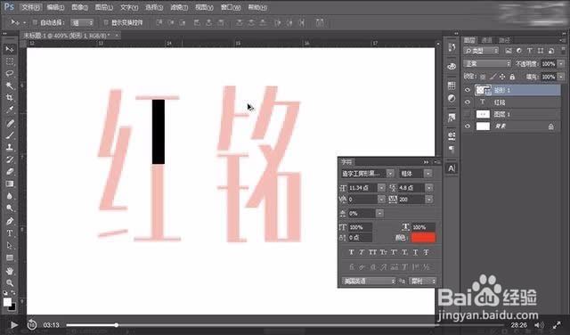Select the Pen tool

pos(10,221)
